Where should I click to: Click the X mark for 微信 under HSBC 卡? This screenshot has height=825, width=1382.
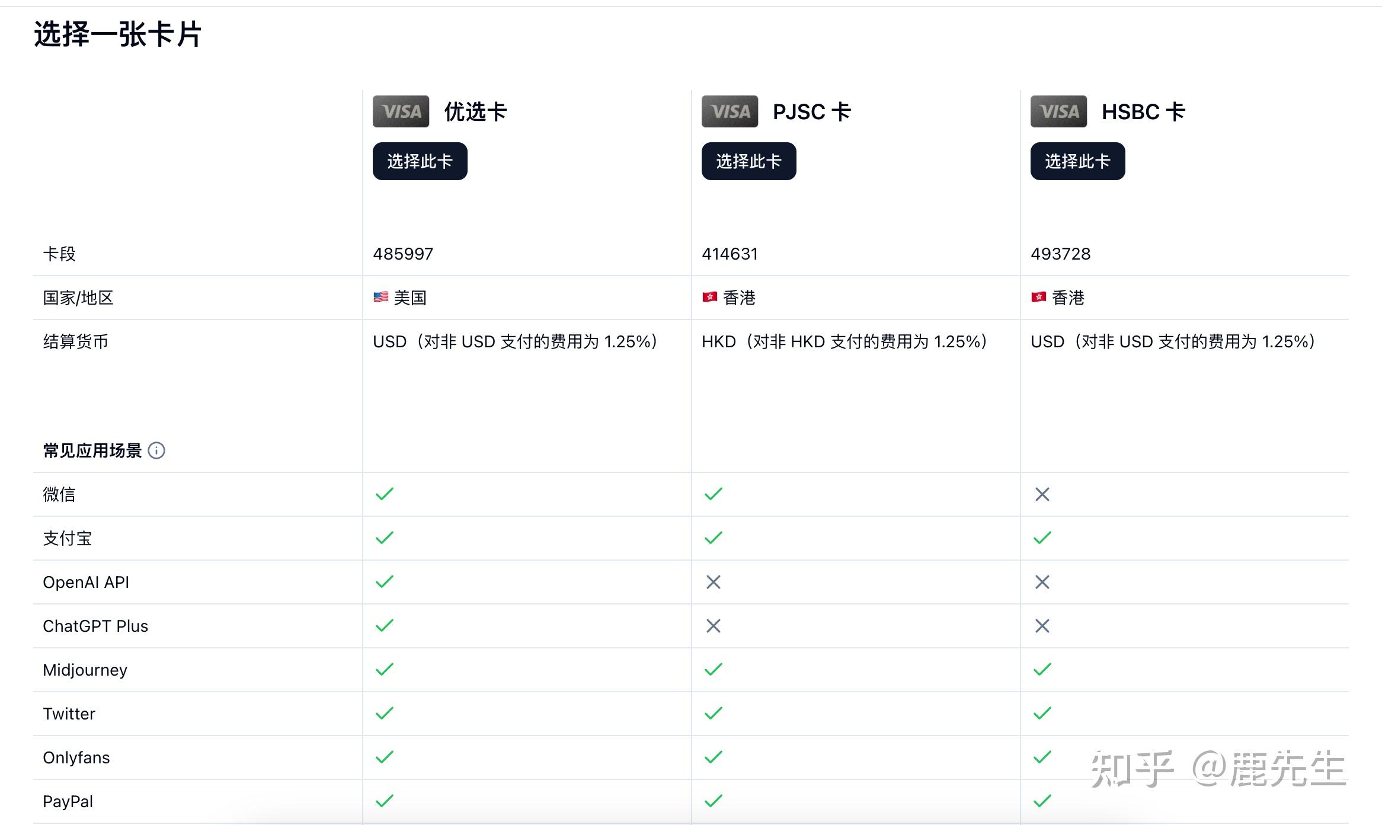[x=1042, y=494]
